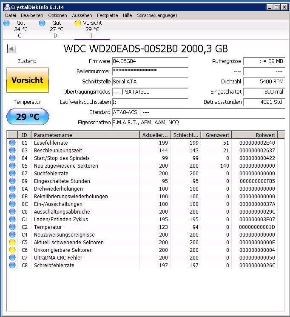
Task: Open the Optionen menu
Action: coord(57,15)
